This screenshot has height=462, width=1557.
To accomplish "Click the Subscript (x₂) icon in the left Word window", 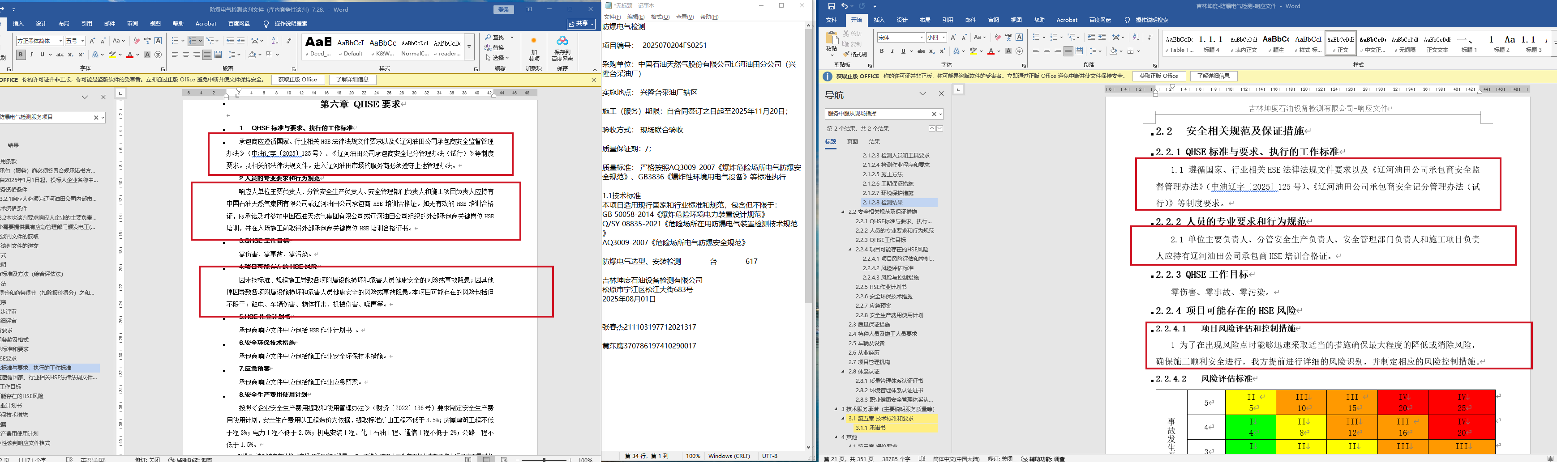I will click(71, 55).
